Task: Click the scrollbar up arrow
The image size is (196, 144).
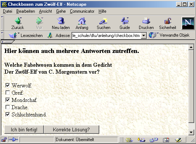Action: pyautogui.click(x=191, y=47)
